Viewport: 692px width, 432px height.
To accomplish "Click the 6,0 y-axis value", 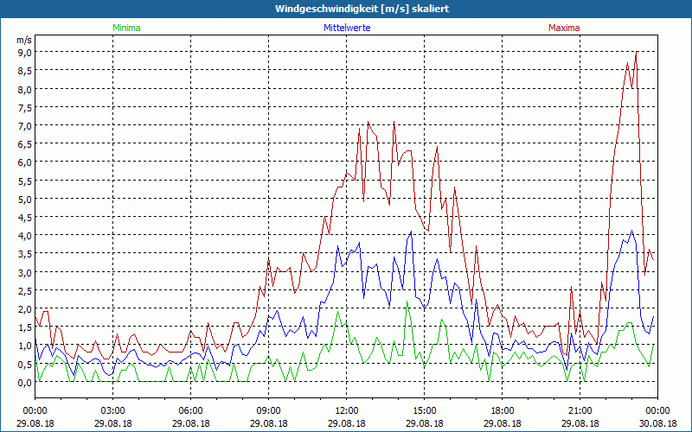I will [24, 162].
